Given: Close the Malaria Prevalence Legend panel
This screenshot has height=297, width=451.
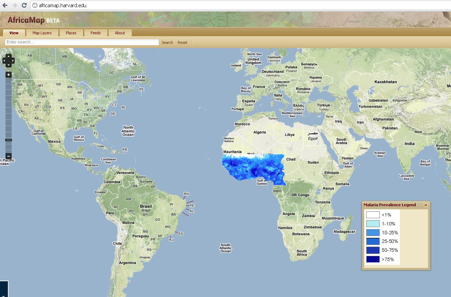Looking at the screenshot, I should click(426, 205).
